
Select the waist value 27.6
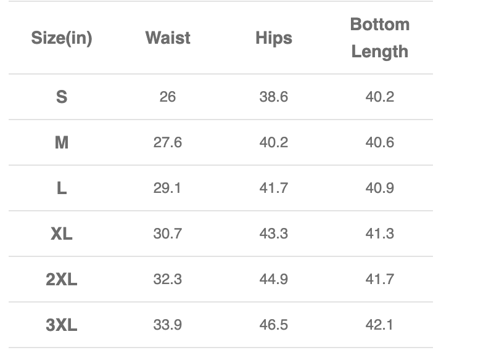pyautogui.click(x=168, y=142)
